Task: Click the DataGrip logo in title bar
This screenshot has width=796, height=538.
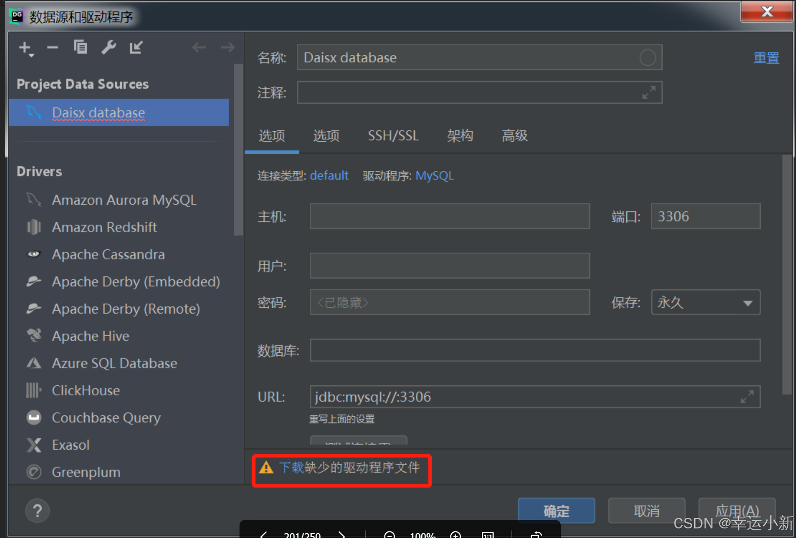Action: point(17,17)
